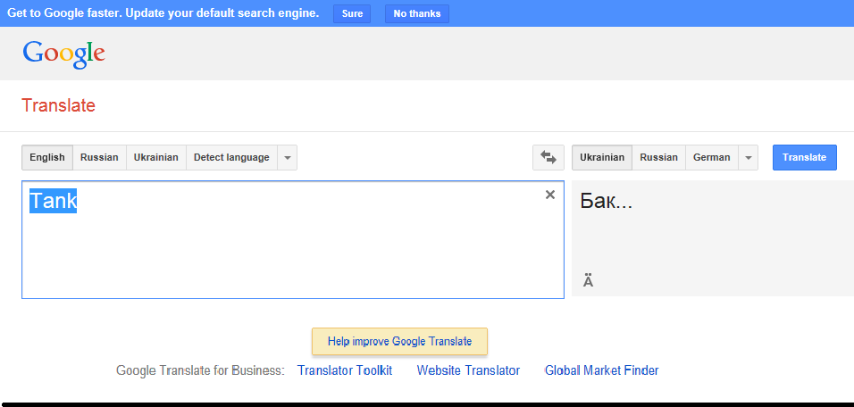Click Sure in the top banner

(x=352, y=14)
